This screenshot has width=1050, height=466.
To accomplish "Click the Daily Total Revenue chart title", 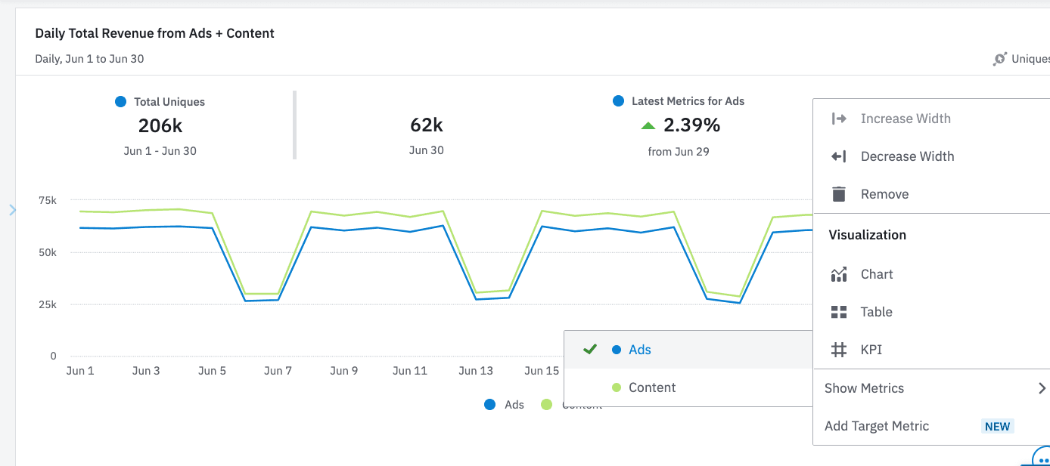I will [x=154, y=33].
